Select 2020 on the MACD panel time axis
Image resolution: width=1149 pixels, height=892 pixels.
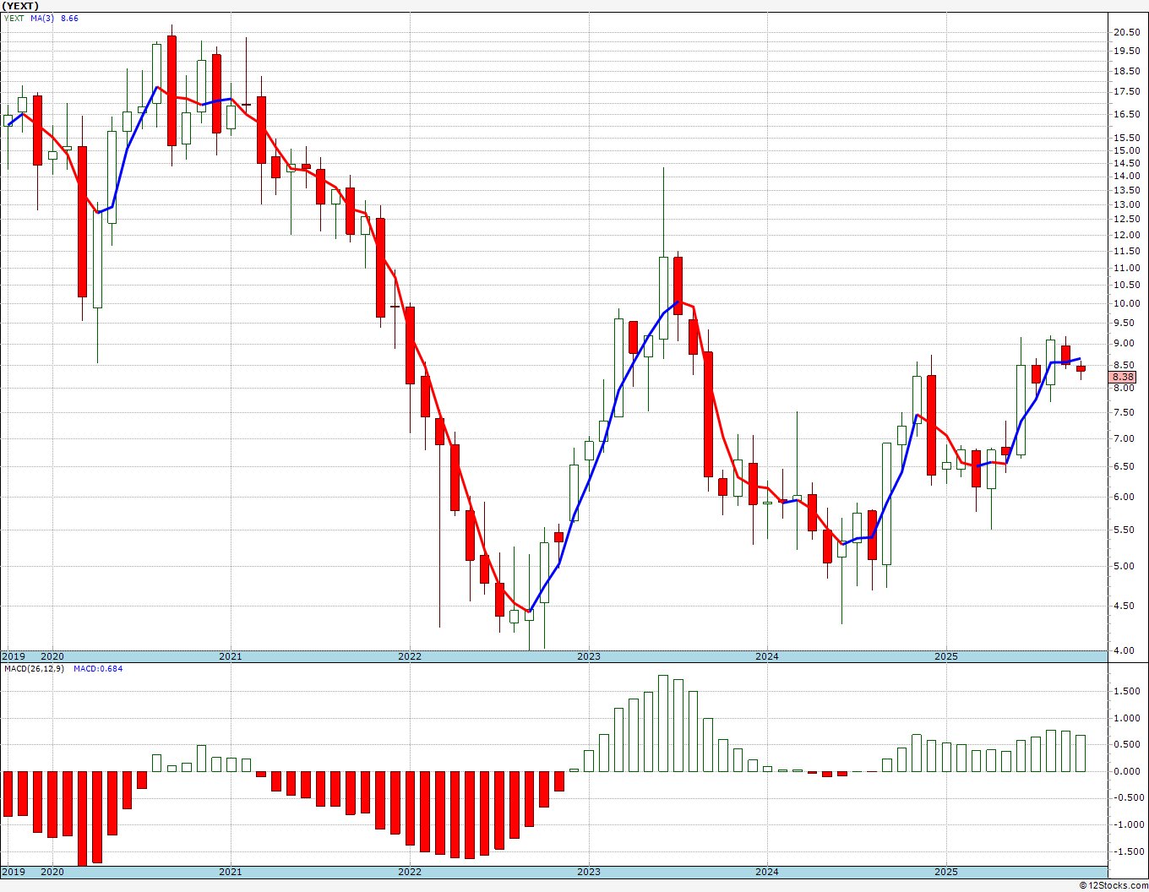(52, 872)
